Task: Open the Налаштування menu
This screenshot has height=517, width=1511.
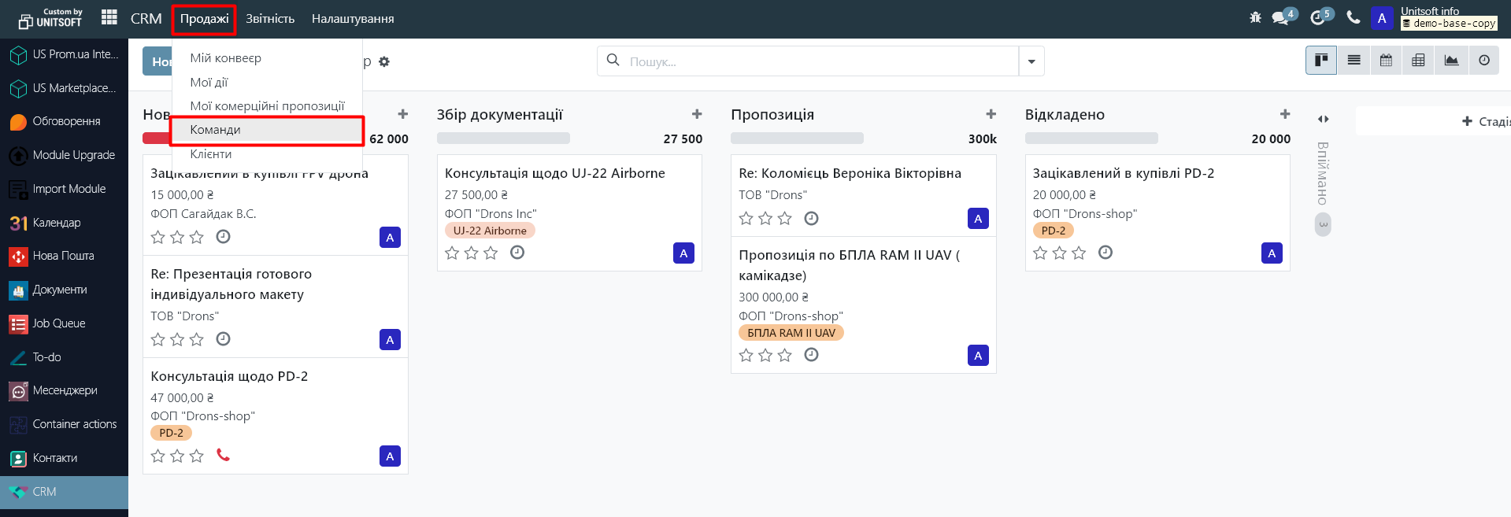Action: [x=353, y=19]
